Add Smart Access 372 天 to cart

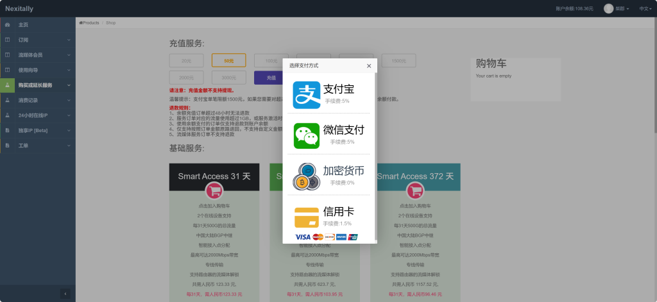415,191
